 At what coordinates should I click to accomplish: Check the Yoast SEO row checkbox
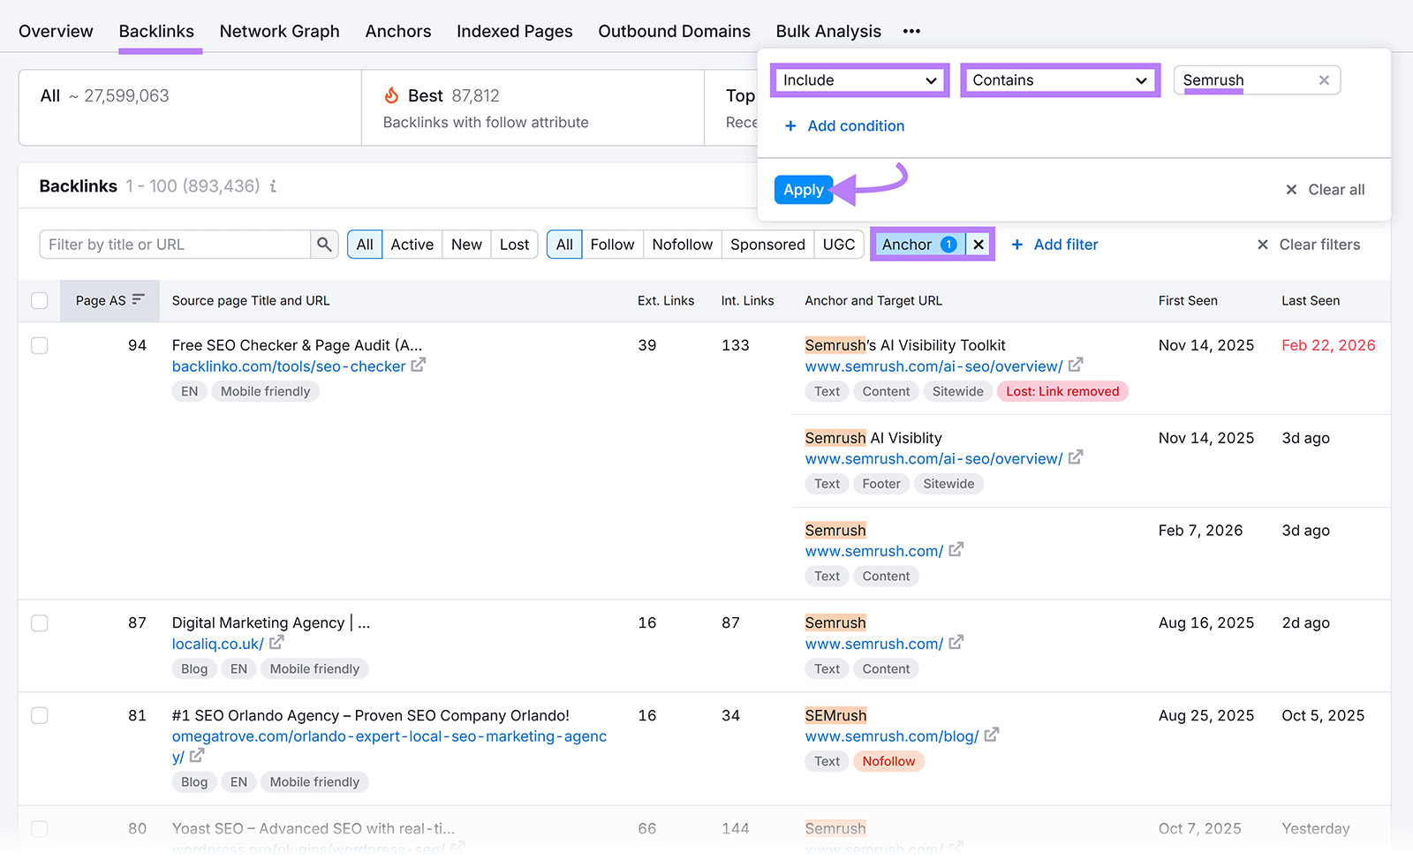pos(40,828)
